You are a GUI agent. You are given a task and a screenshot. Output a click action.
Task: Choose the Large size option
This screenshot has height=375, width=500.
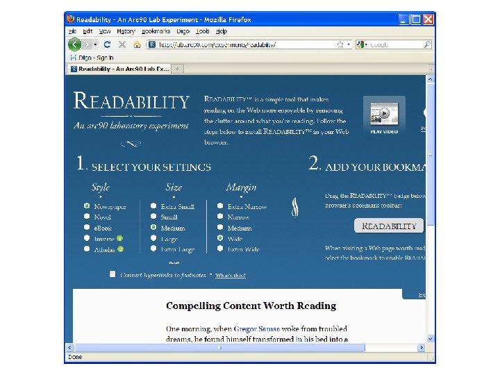(153, 238)
